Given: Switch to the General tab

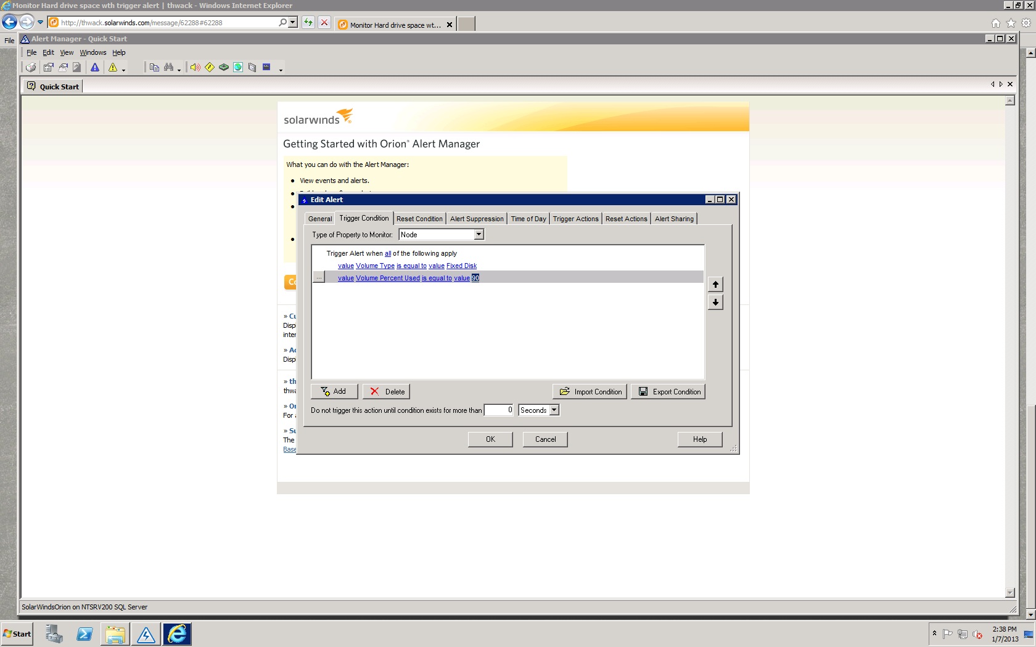Looking at the screenshot, I should (320, 219).
